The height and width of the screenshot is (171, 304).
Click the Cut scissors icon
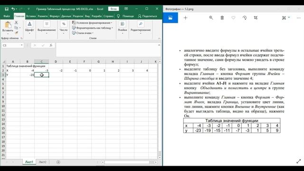point(16,23)
